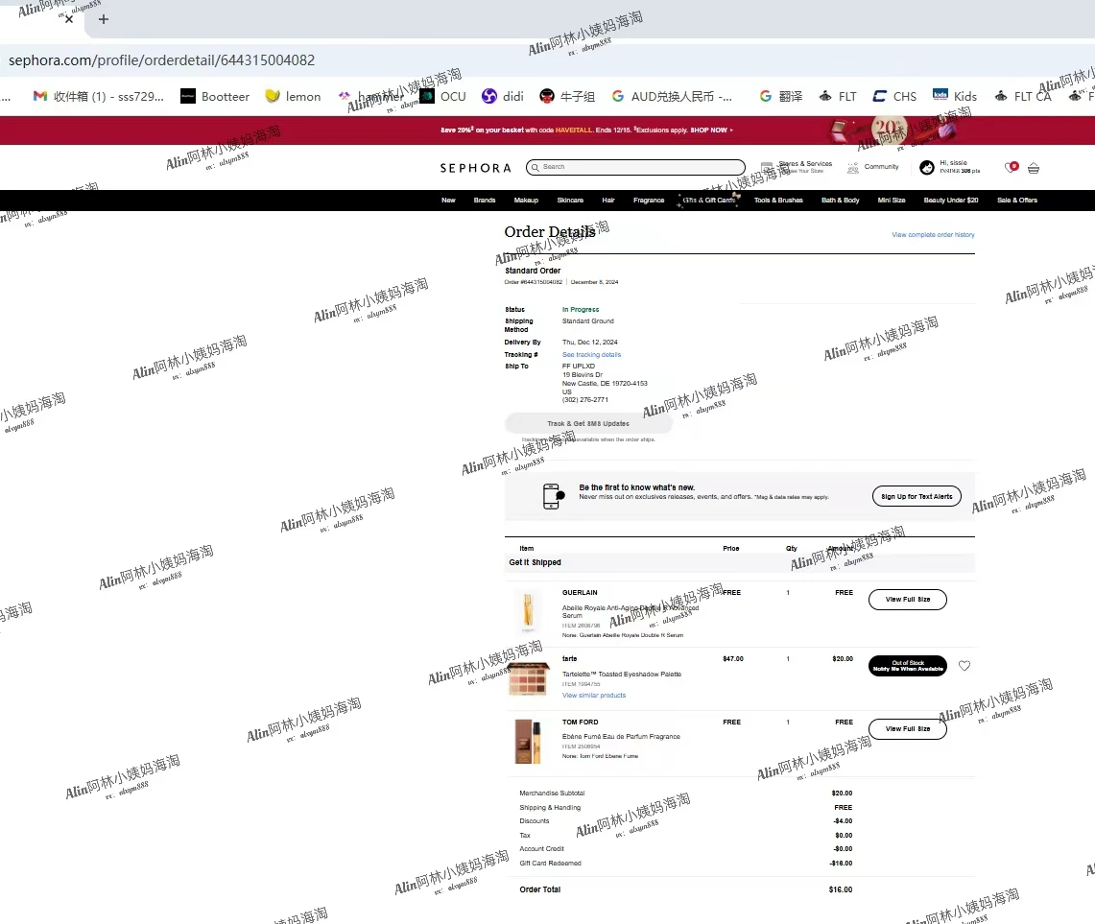Open the Community section

click(x=873, y=167)
